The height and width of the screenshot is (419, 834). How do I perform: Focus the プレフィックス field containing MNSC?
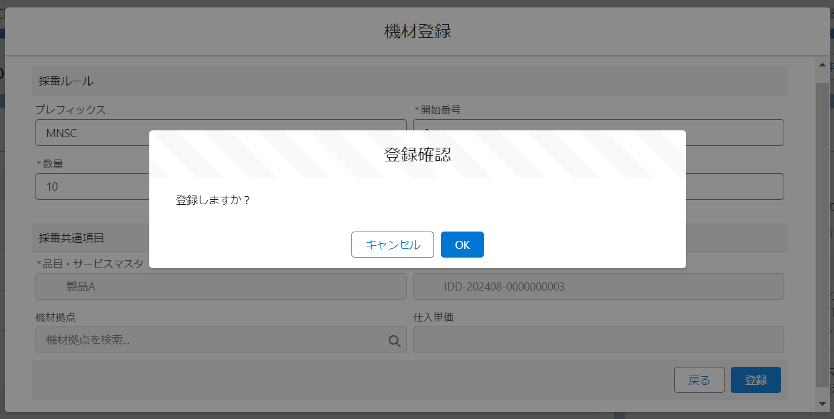(93, 133)
